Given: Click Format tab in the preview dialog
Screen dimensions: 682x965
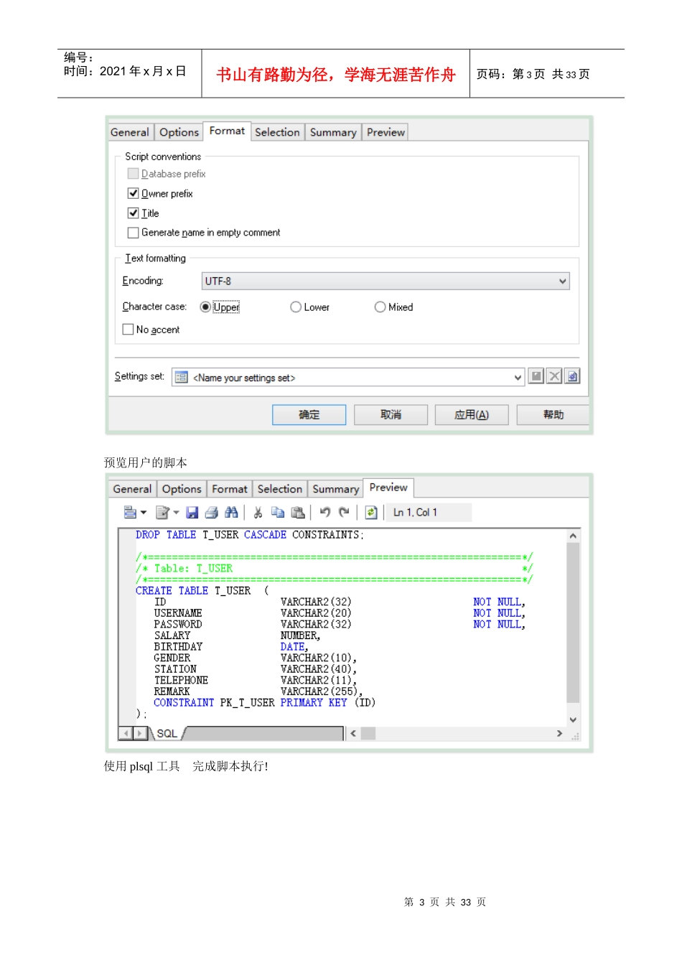Looking at the screenshot, I should click(230, 489).
